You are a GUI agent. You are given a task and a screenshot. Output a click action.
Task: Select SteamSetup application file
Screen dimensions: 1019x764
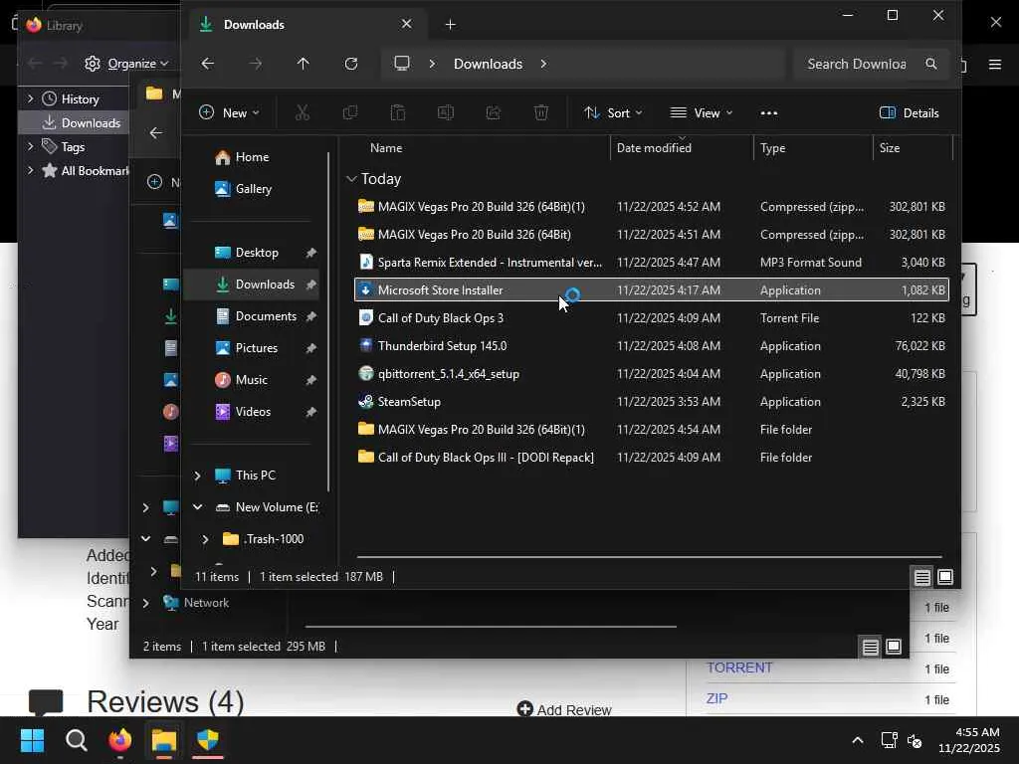[651, 402]
